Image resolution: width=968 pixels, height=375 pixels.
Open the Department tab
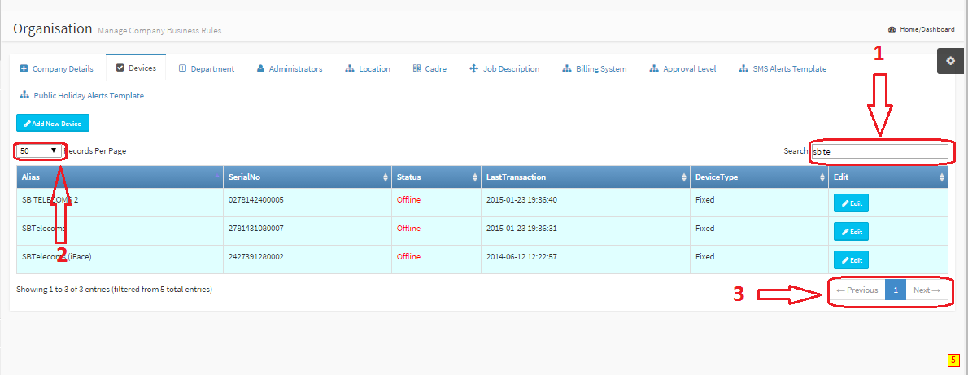click(x=207, y=69)
